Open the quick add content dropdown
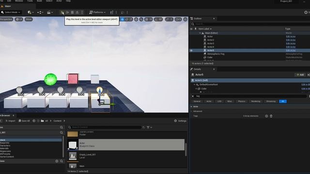 coord(31,13)
